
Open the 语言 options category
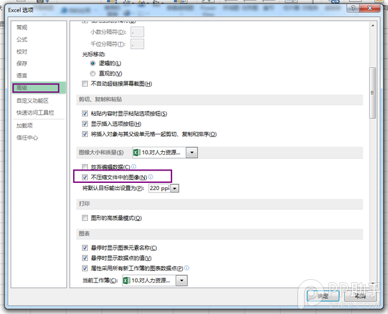point(22,76)
